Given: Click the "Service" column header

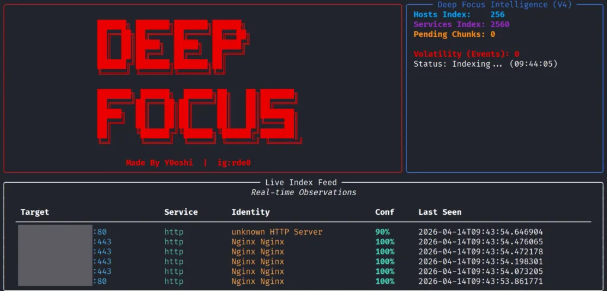Looking at the screenshot, I should [x=181, y=212].
